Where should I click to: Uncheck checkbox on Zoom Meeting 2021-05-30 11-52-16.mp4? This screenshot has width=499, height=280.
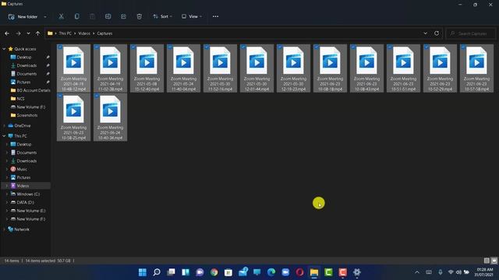click(207, 47)
